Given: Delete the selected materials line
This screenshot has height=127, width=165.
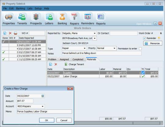Looking at the screenshot, I should [56, 64].
